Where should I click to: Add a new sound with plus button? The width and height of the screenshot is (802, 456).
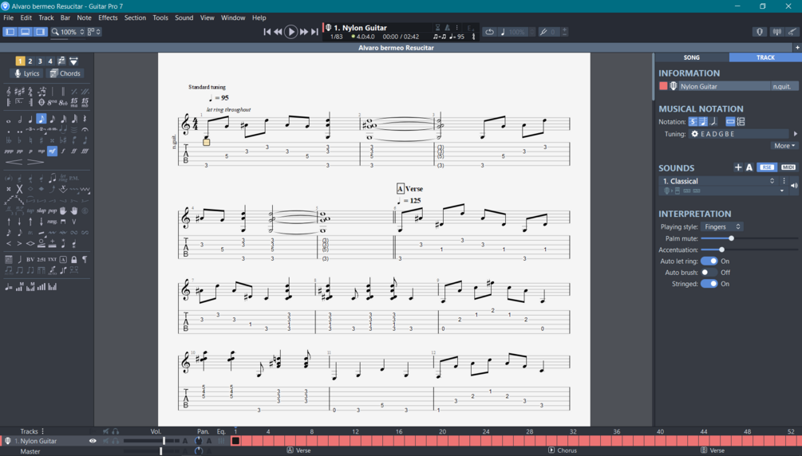pos(737,167)
